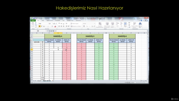Switch to the Sayfa Düzeni ribbon tab

coord(50,20)
